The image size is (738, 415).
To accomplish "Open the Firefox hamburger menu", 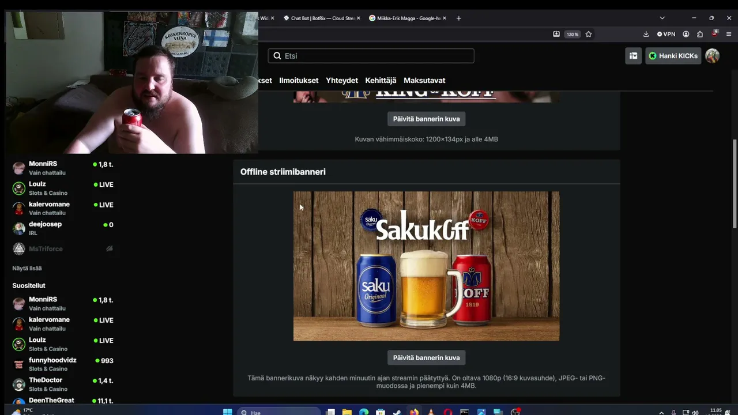I will coord(729,34).
